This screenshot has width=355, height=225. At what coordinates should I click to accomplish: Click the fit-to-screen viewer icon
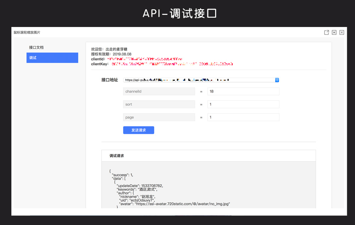click(334, 32)
